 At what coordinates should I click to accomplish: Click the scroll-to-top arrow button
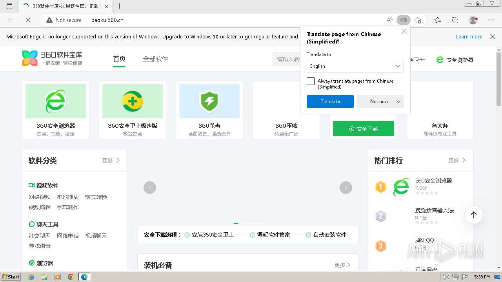coord(474,215)
